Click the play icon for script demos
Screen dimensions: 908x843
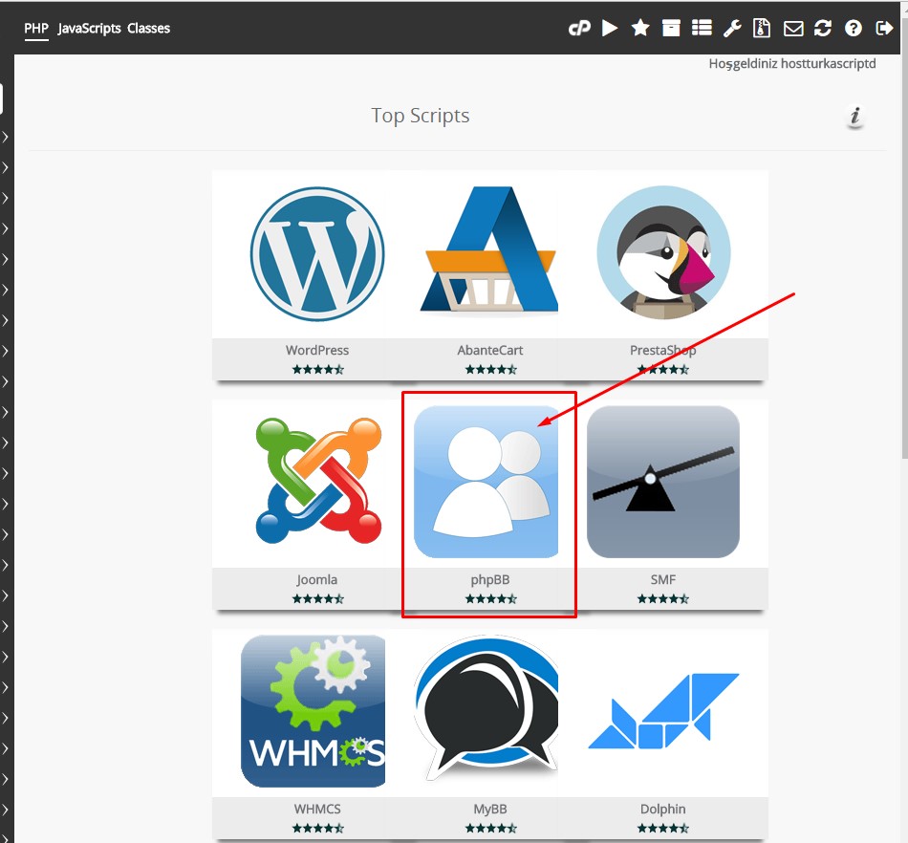click(610, 29)
